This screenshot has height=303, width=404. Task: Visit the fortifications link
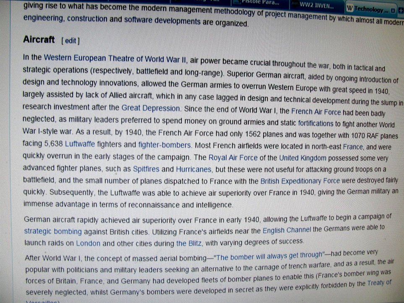click(x=315, y=123)
